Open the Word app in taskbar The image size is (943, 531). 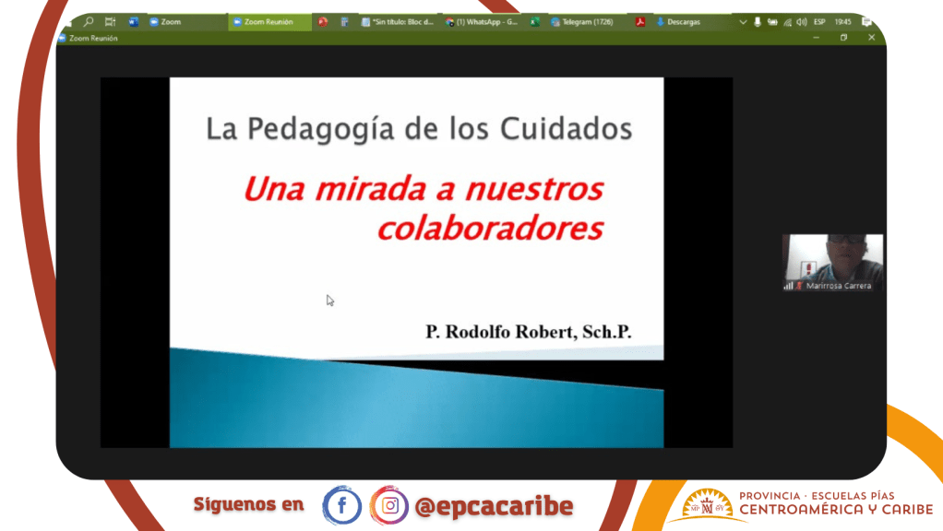click(x=133, y=21)
